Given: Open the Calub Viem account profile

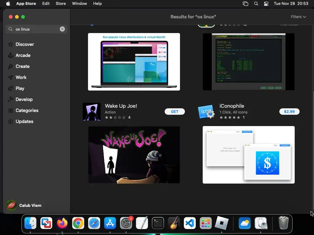Looking at the screenshot, I should pos(24,205).
